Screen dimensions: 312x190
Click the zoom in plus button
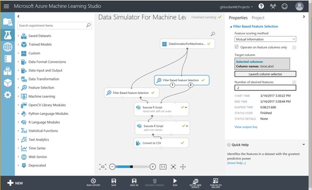(153, 167)
